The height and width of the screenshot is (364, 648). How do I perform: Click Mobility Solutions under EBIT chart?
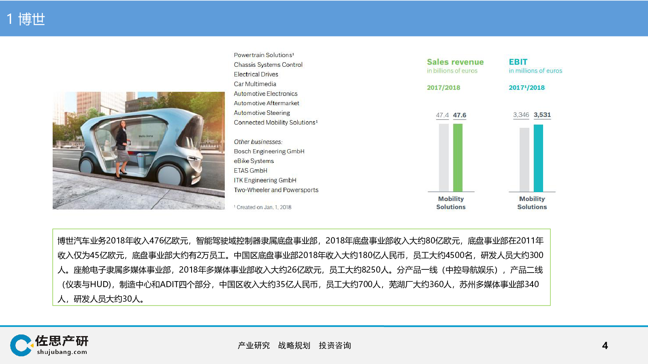tap(532, 203)
